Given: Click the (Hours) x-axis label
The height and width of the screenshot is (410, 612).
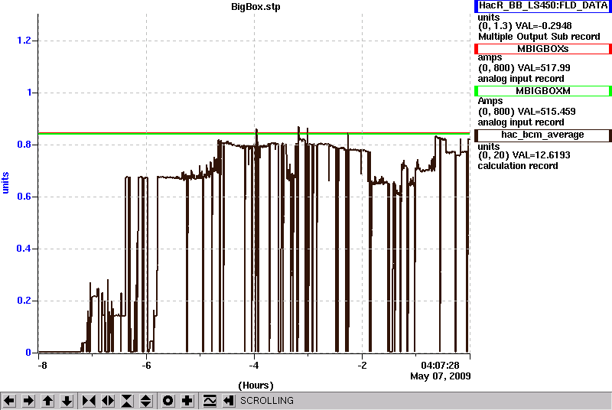Looking at the screenshot, I should 256,386.
